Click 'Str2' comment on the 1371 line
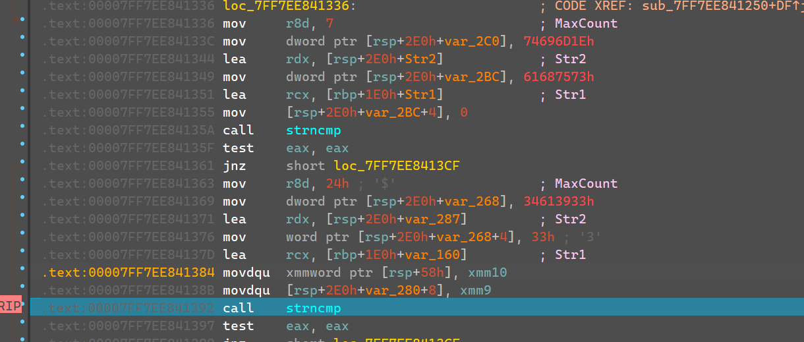This screenshot has height=342, width=804. click(570, 219)
